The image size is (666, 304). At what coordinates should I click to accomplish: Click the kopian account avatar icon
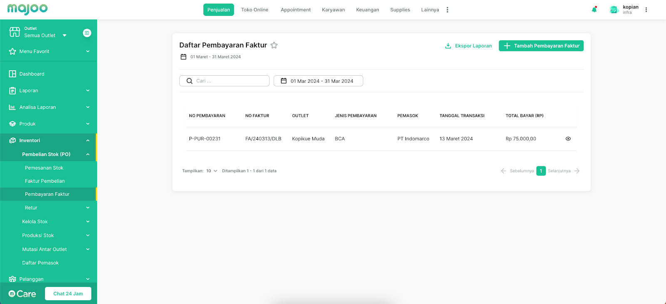pyautogui.click(x=614, y=10)
